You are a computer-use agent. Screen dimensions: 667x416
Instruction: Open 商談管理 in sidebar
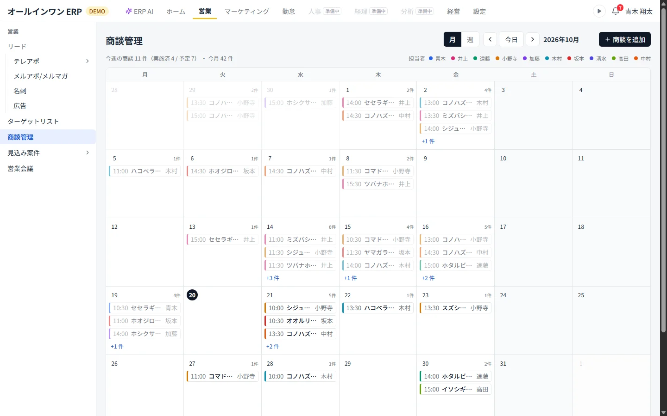pos(48,137)
